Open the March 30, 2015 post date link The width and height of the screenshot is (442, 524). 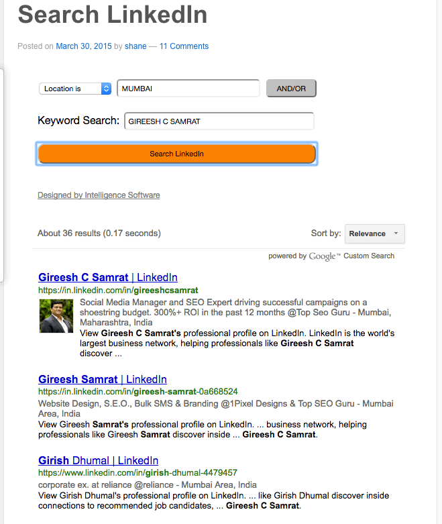(84, 46)
